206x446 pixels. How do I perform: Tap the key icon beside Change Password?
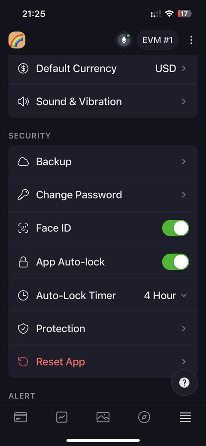point(23,195)
